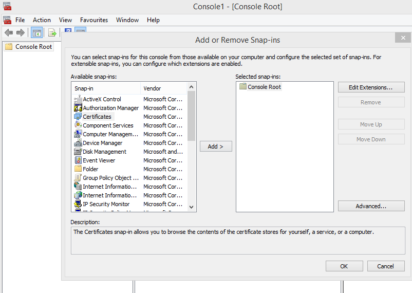
Task: Click the Event Viewer snap-in icon
Action: pos(78,160)
